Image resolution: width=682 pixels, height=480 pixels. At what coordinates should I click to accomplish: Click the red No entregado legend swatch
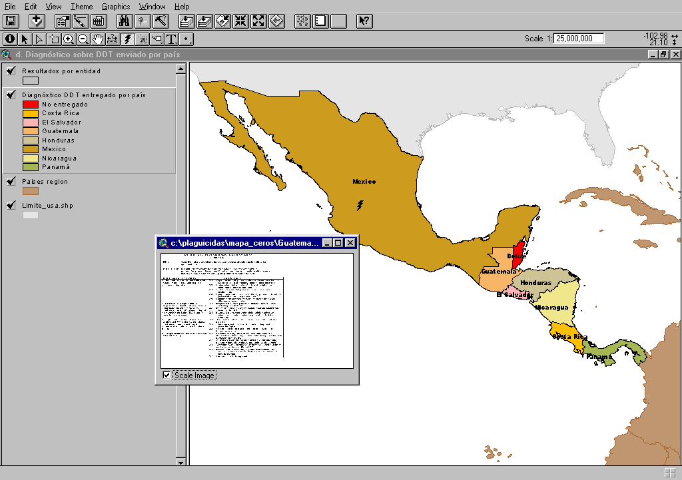coord(31,105)
